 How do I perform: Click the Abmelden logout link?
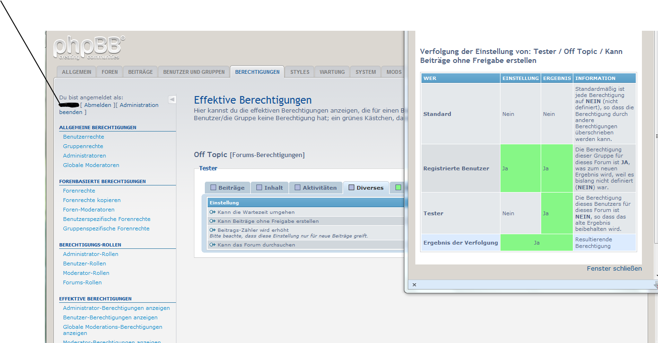[98, 105]
